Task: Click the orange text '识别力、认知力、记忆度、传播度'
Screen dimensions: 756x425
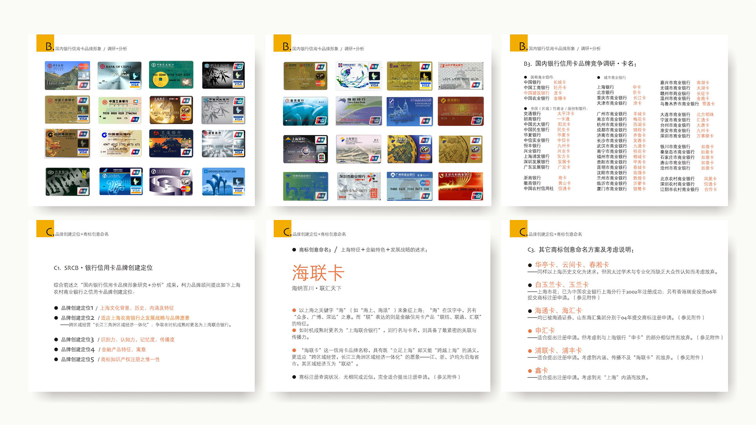Action: point(137,340)
